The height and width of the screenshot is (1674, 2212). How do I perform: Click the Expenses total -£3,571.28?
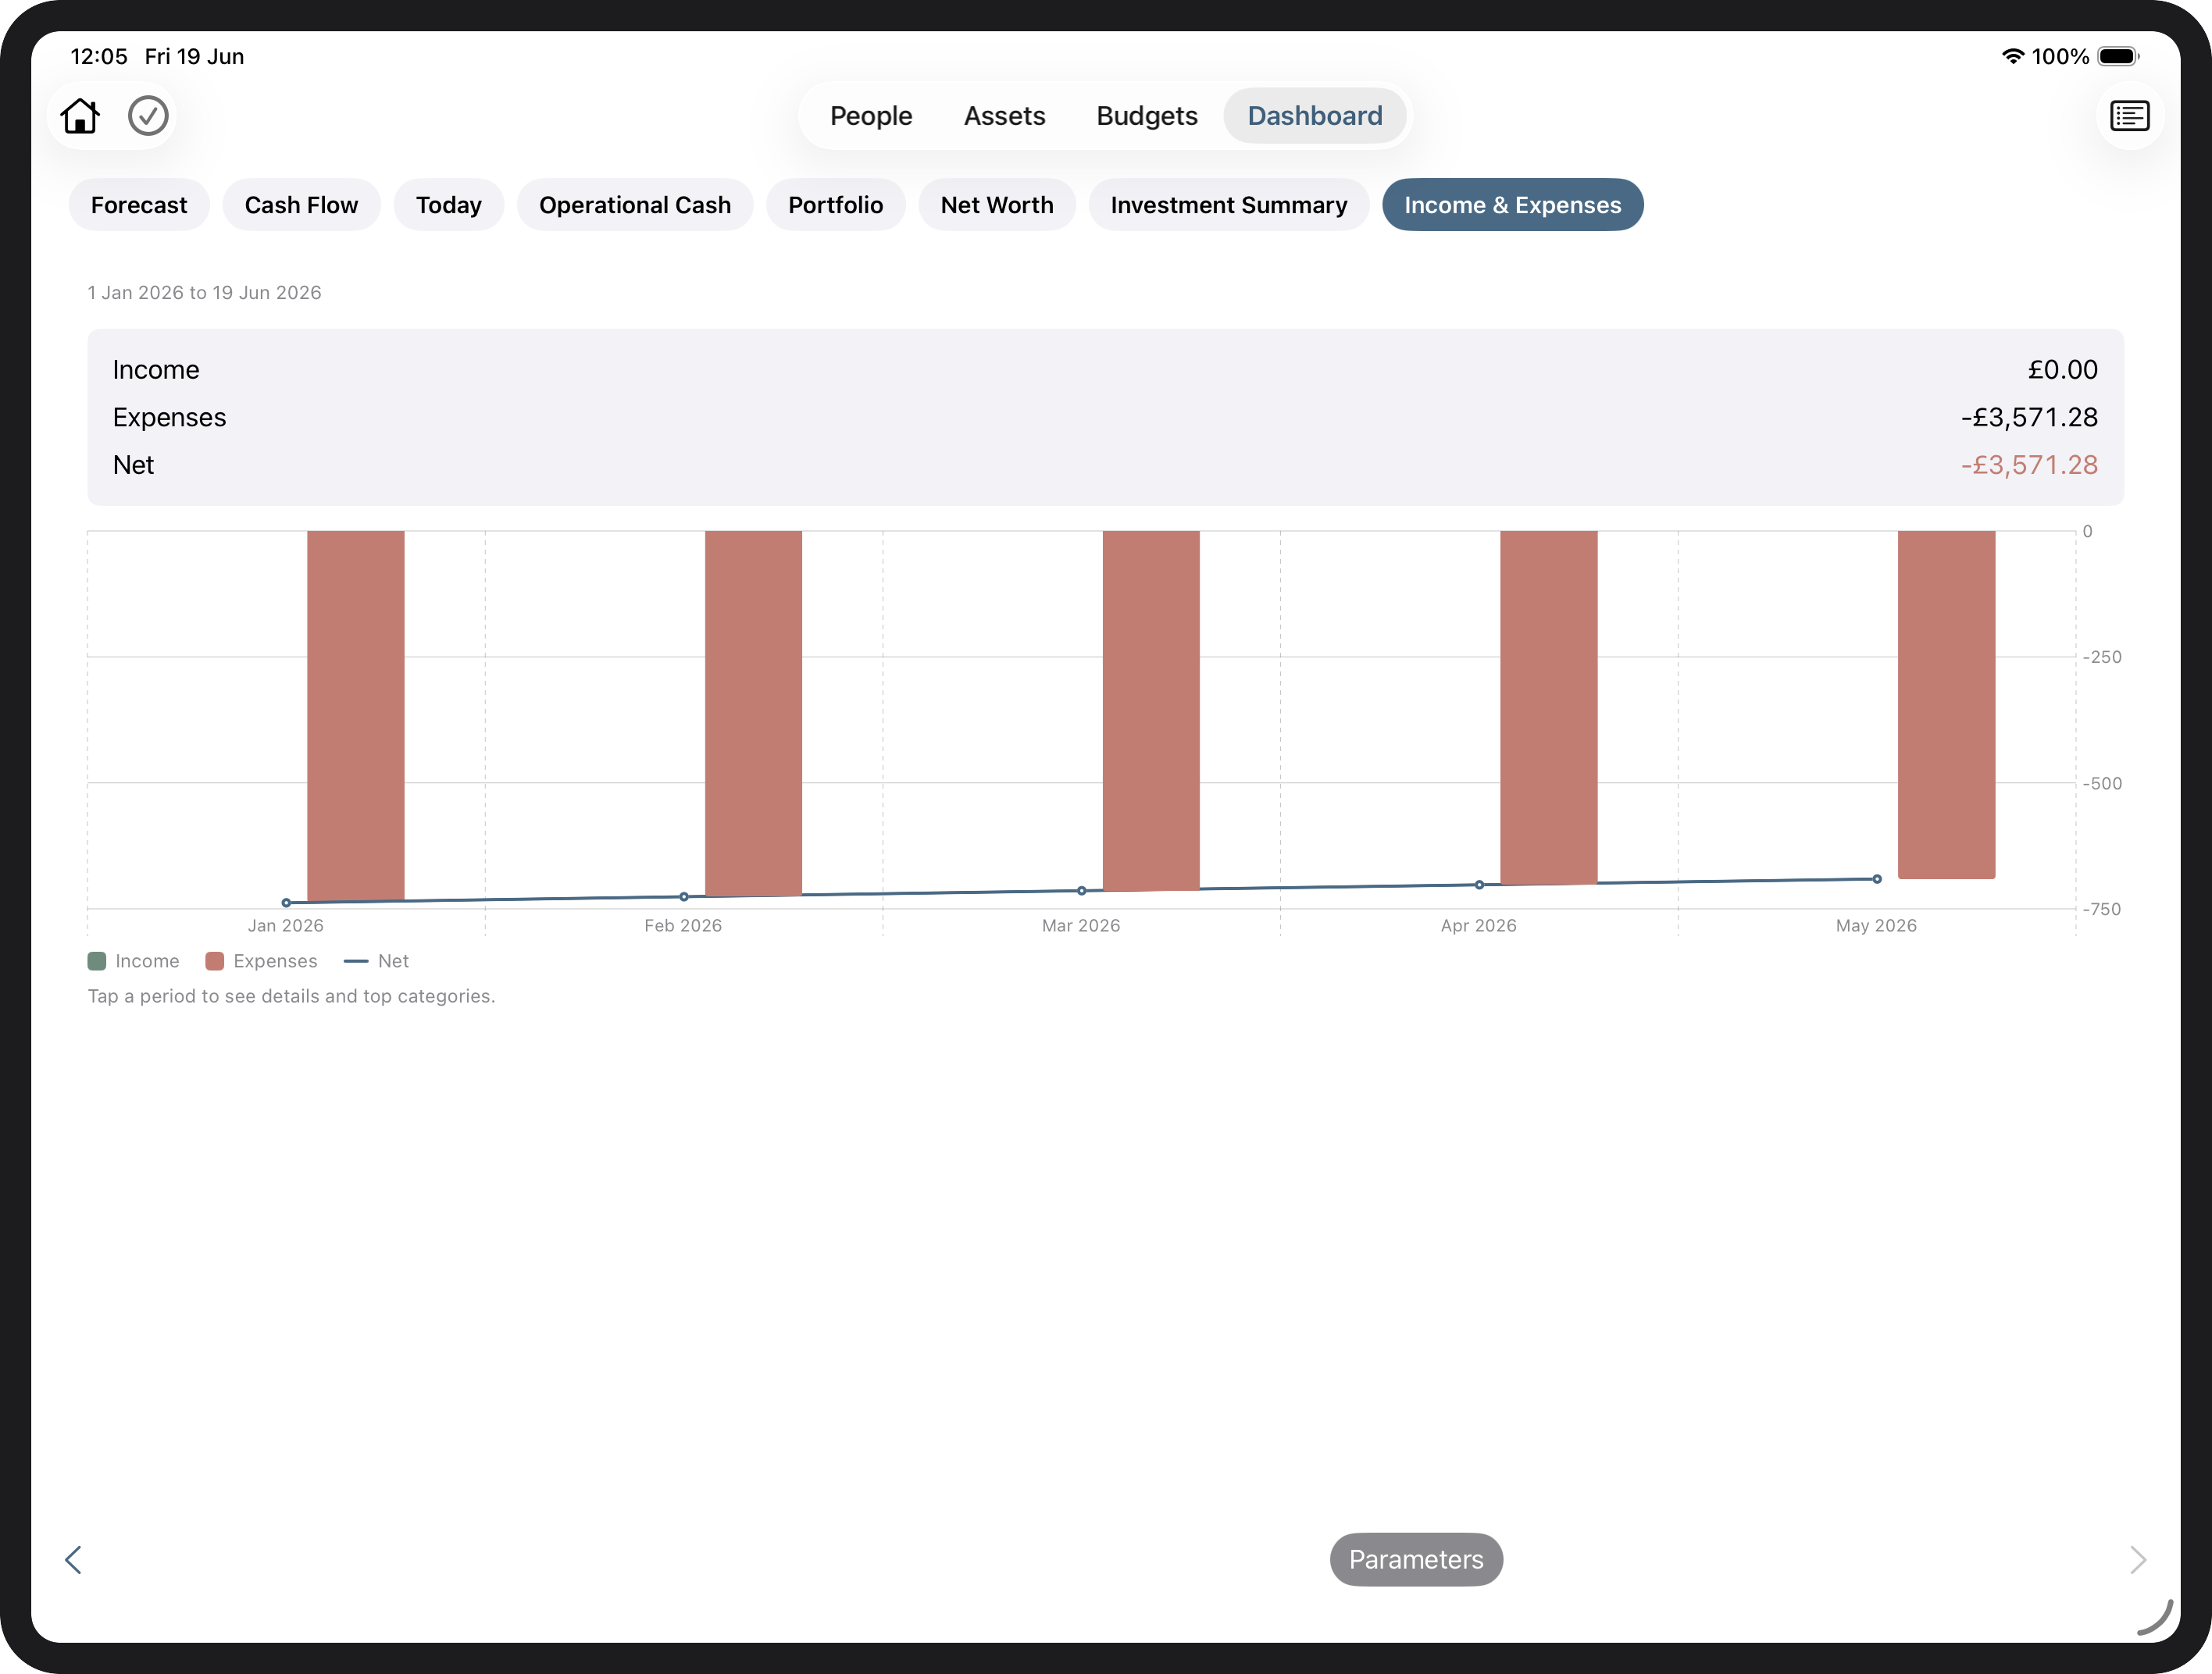[x=2029, y=417]
